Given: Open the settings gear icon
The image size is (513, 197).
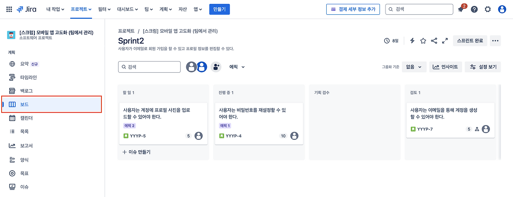Looking at the screenshot, I should (x=488, y=9).
